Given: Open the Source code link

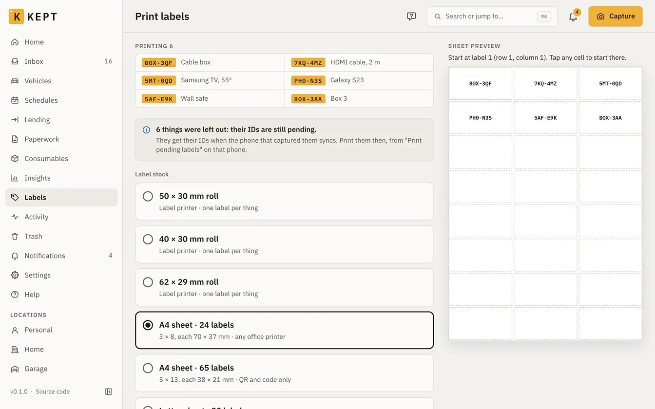Looking at the screenshot, I should point(53,391).
